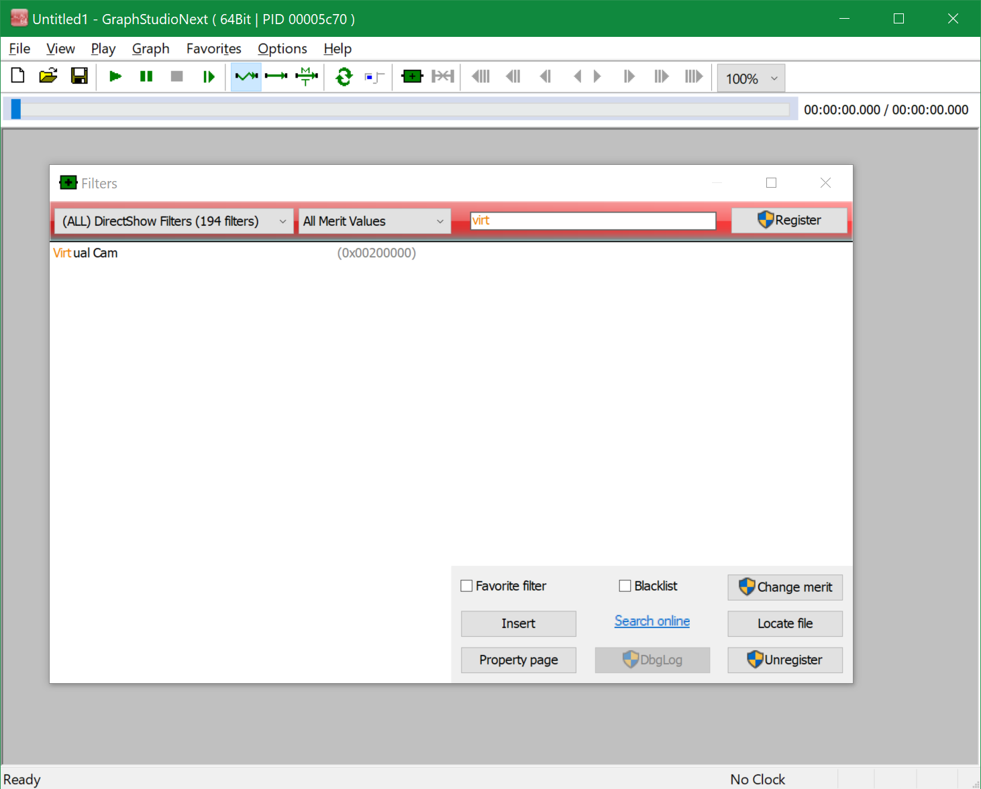Open the Options menu
Image resolution: width=981 pixels, height=789 pixels.
pyautogui.click(x=282, y=49)
